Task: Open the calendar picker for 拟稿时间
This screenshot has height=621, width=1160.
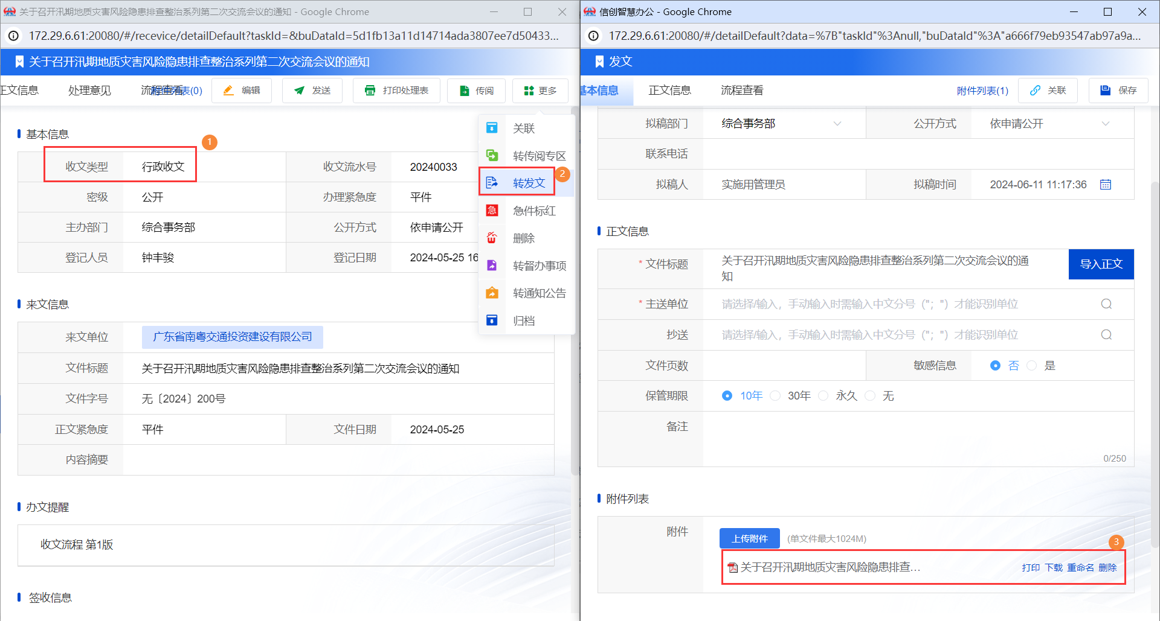Action: tap(1106, 185)
